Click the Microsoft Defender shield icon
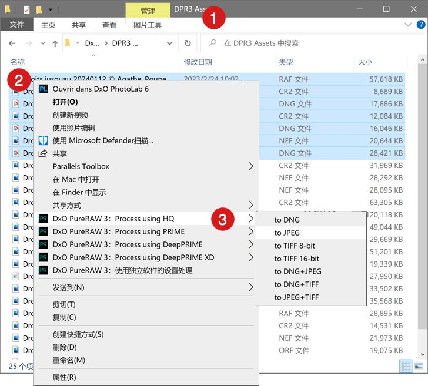Image resolution: width=428 pixels, height=386 pixels. pos(44,140)
